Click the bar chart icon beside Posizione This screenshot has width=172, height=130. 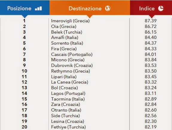coord(38,8)
